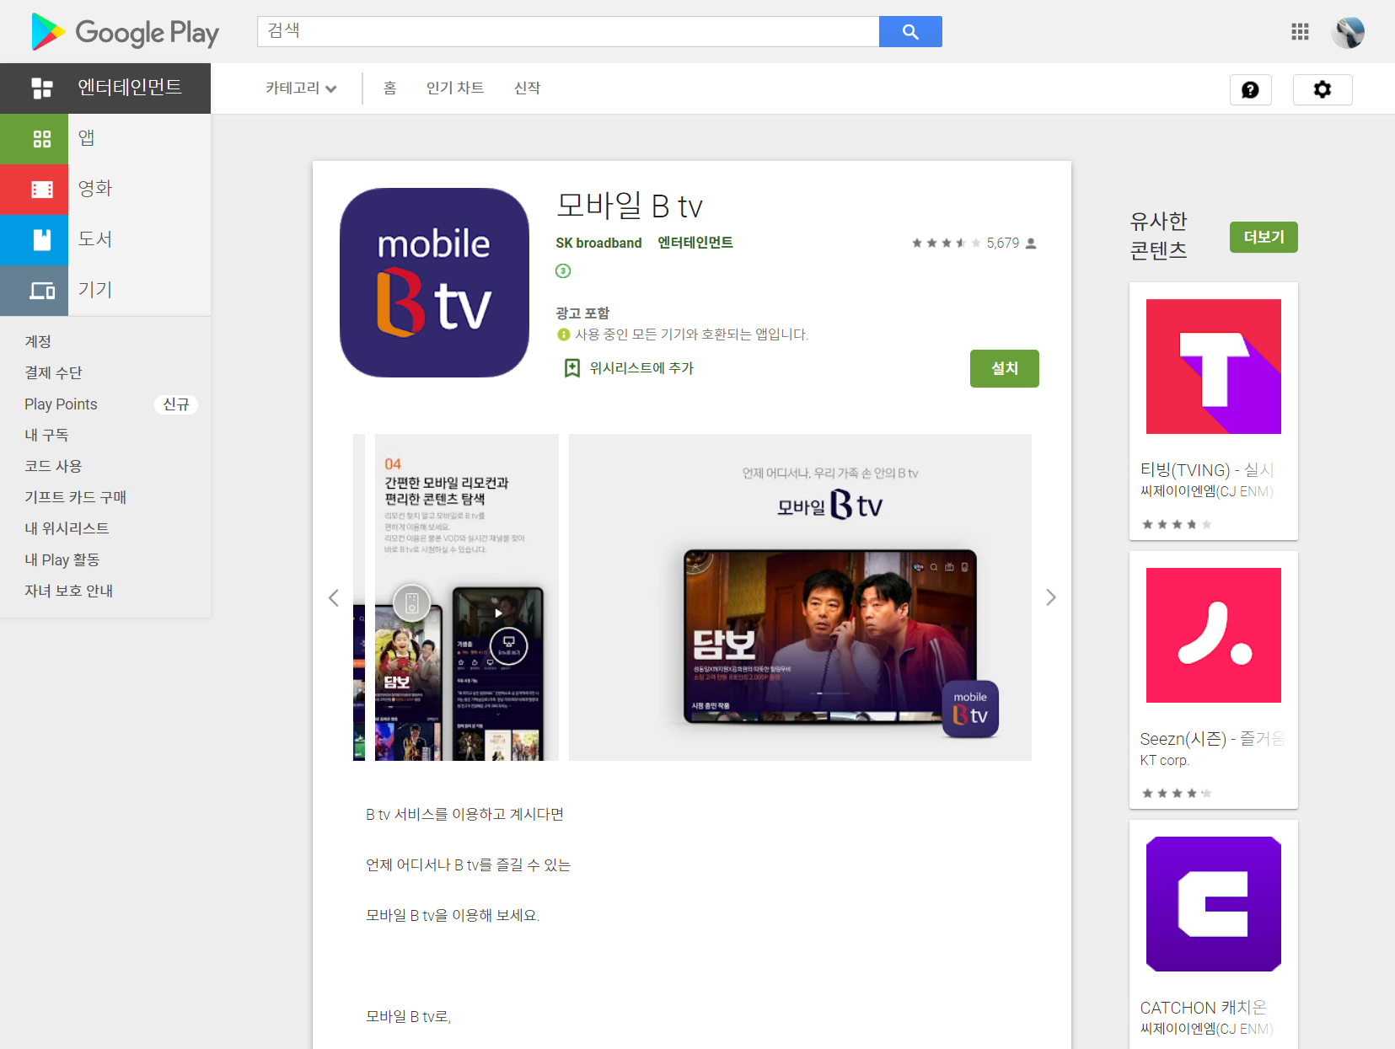This screenshot has height=1049, width=1395.
Task: Click the 모바일 B tv app title
Action: [x=630, y=206]
